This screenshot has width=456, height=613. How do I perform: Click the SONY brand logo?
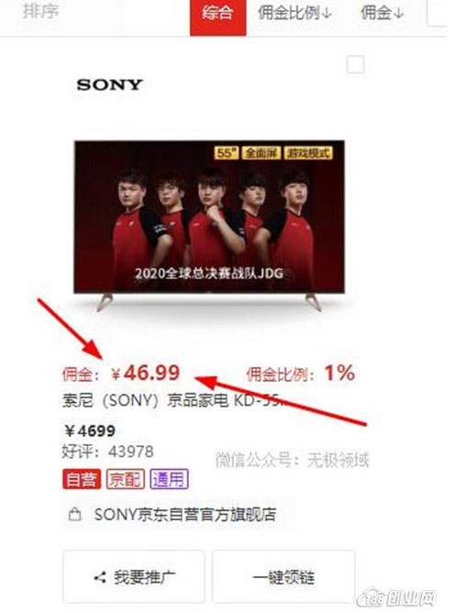tap(109, 84)
